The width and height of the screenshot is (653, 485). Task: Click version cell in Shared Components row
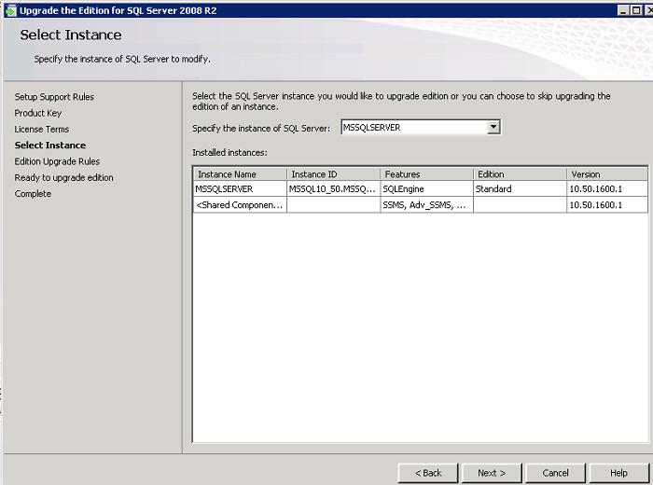tap(607, 205)
